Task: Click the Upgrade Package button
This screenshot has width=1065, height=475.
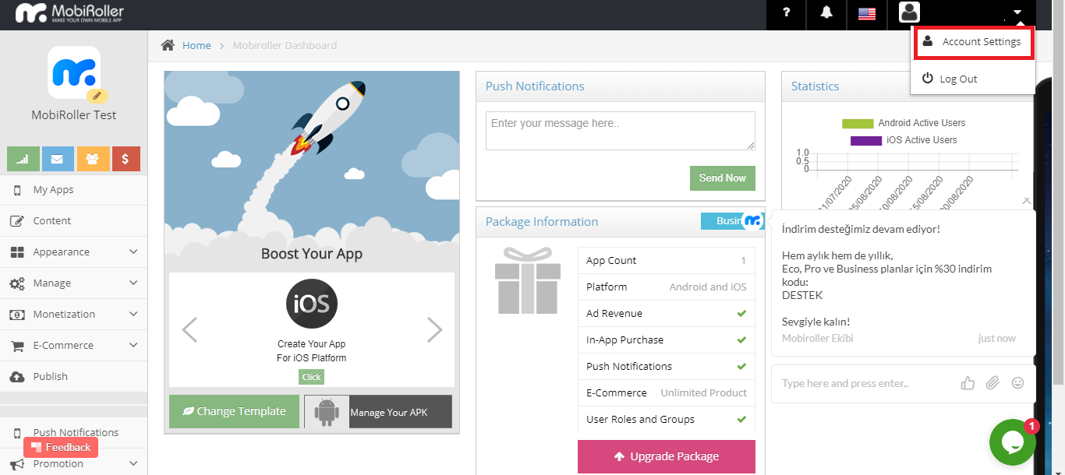Action: tap(667, 457)
